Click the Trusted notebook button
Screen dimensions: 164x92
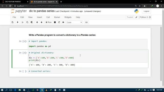coord(130,17)
